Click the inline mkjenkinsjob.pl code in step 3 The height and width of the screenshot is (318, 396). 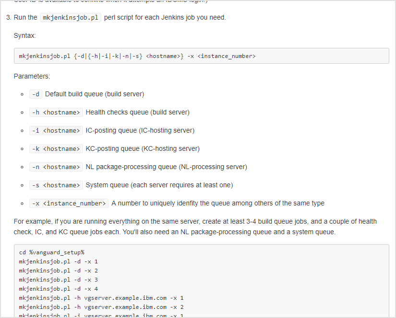tap(71, 18)
